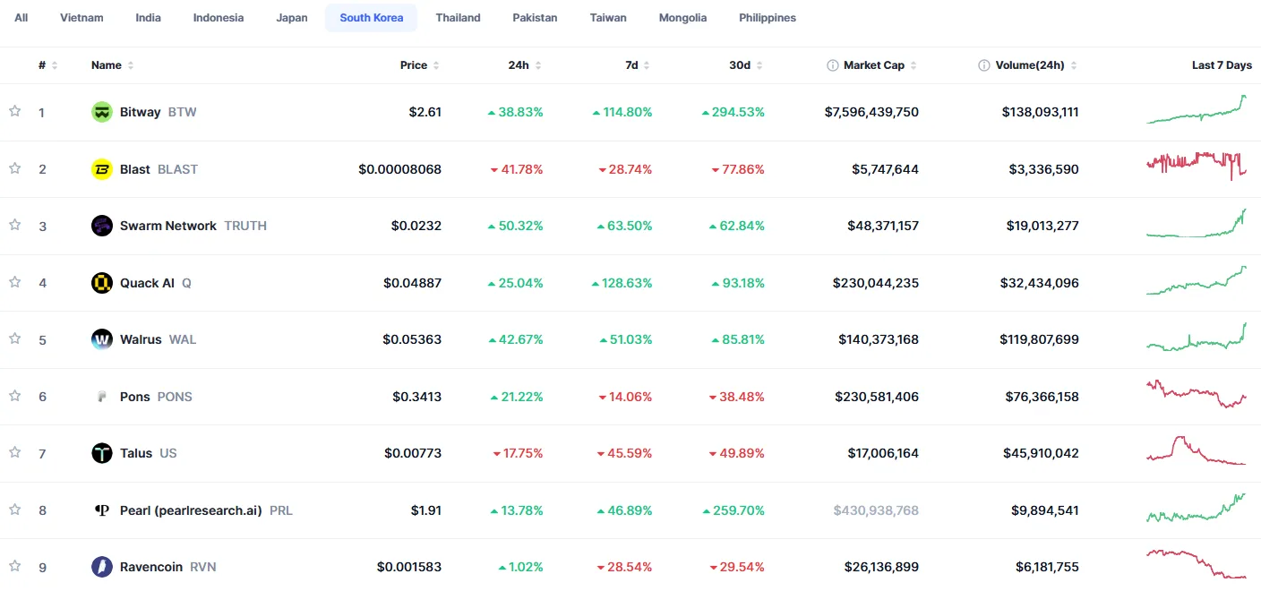Add Walrus to watchlist with star
The image size is (1261, 591).
pyautogui.click(x=14, y=338)
